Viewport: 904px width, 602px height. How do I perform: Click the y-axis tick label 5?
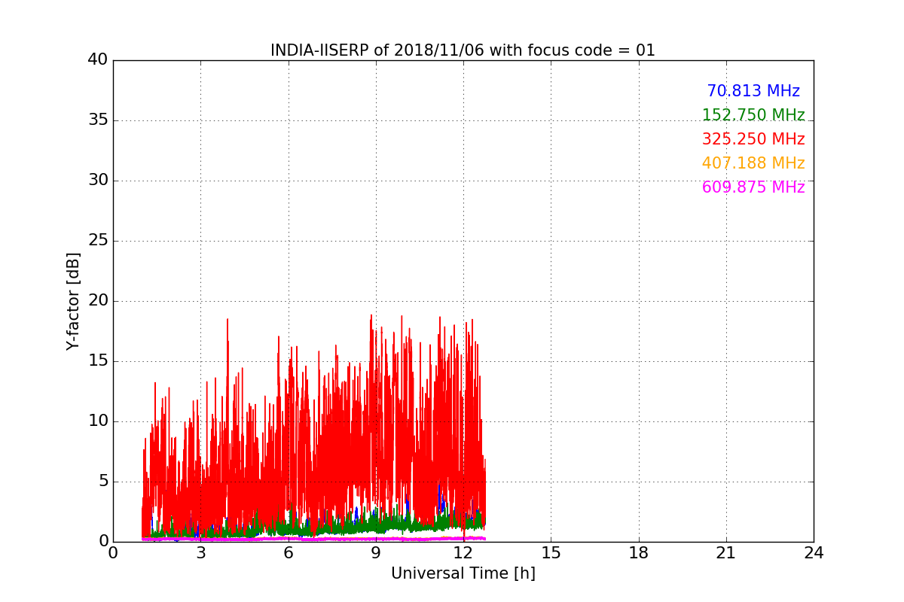(x=102, y=482)
